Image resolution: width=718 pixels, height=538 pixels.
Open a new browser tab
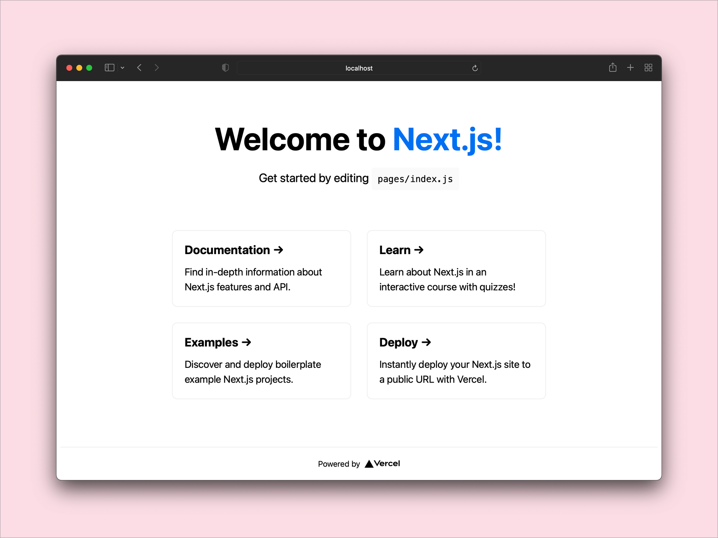click(630, 67)
